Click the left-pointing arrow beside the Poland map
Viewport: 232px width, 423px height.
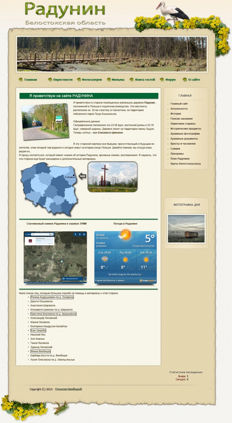82,176
